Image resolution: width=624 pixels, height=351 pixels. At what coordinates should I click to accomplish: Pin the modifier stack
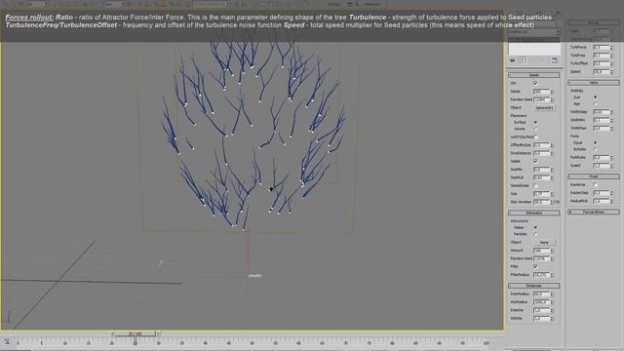coord(512,60)
